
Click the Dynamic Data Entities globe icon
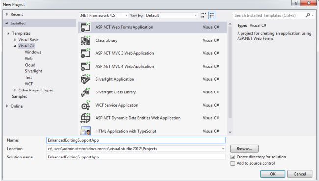click(x=85, y=118)
